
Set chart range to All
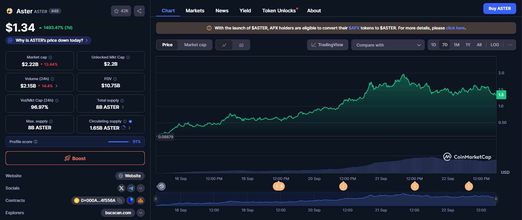[x=479, y=45]
